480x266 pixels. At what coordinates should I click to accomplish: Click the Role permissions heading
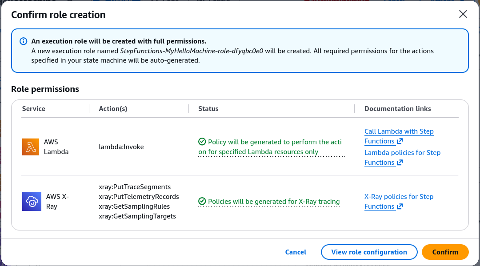(45, 89)
